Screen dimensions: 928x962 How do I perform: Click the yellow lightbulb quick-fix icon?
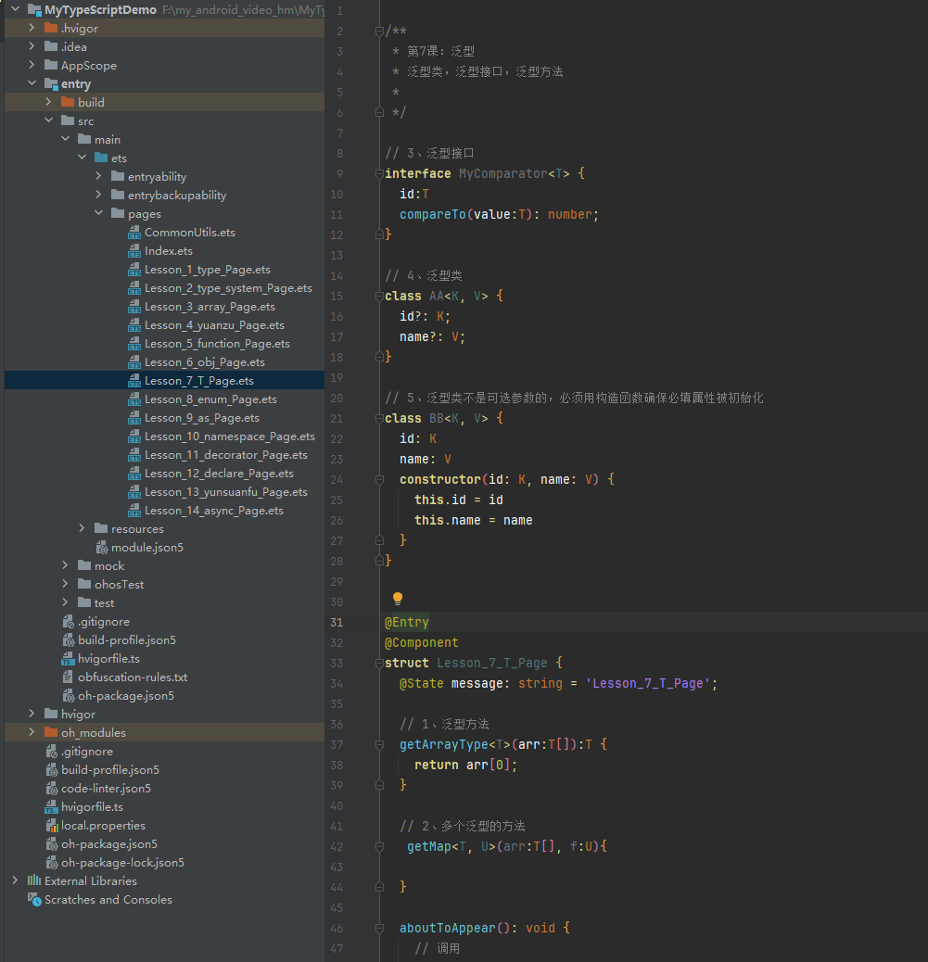click(398, 598)
